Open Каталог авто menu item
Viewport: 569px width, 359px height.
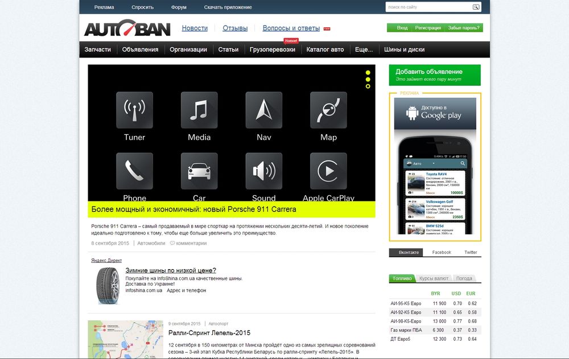click(325, 49)
